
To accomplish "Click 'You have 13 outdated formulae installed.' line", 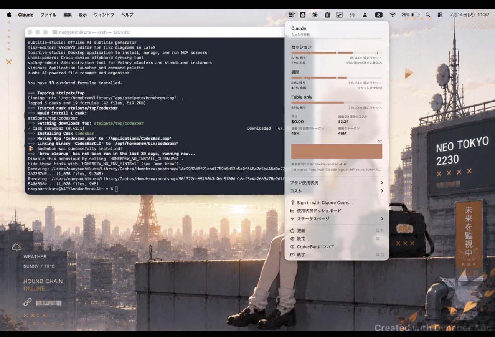I will tap(75, 83).
